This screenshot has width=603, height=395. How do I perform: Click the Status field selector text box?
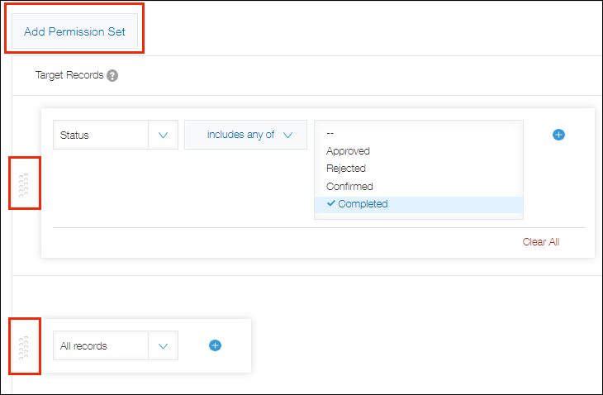pyautogui.click(x=100, y=135)
